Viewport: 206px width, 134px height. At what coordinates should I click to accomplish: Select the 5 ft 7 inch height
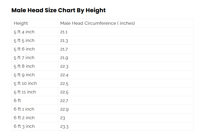pyautogui.click(x=24, y=58)
